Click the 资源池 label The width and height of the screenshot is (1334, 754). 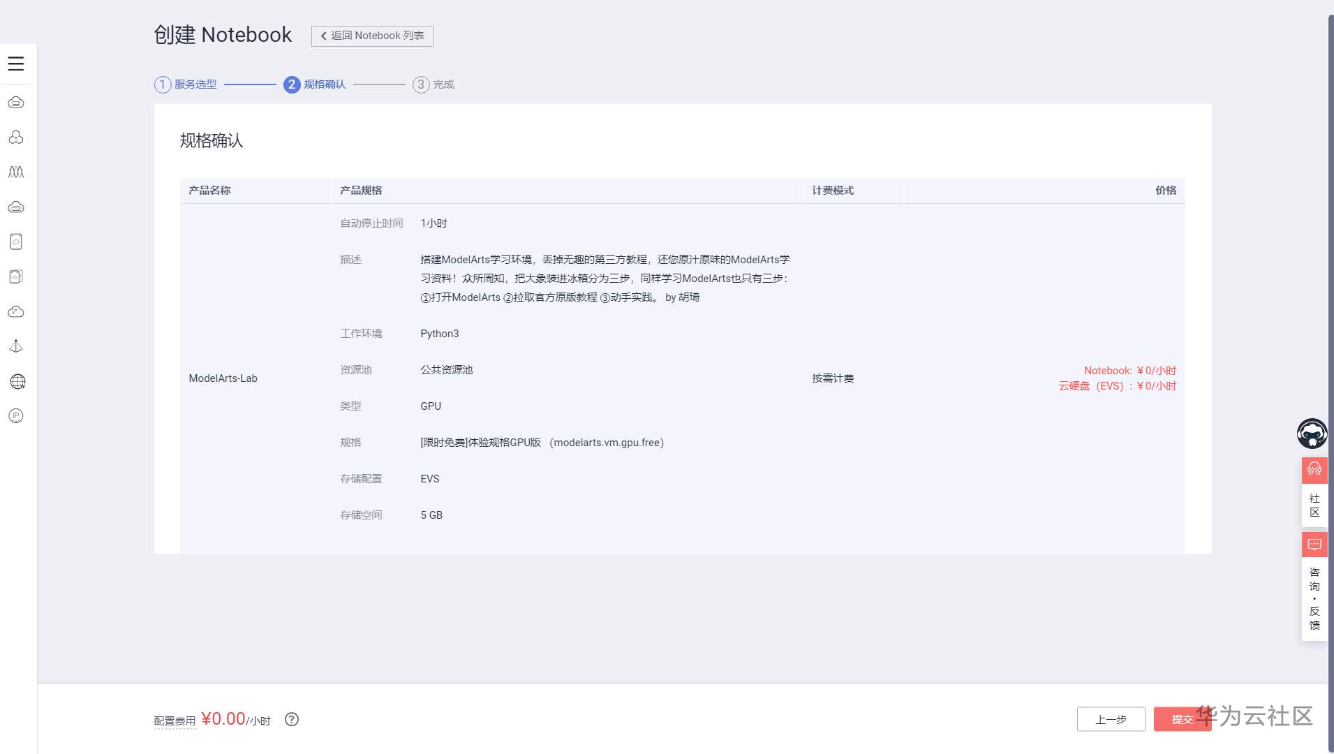tap(356, 370)
